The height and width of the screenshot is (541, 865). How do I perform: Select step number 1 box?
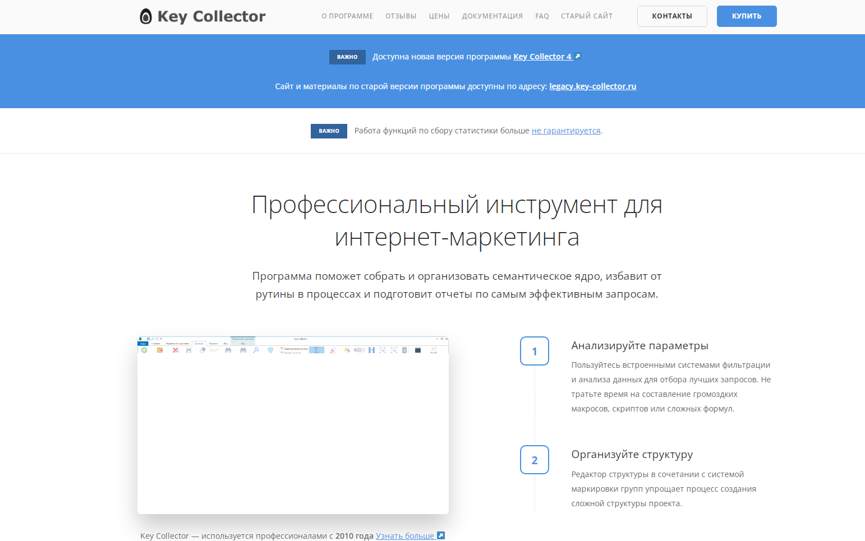[535, 351]
